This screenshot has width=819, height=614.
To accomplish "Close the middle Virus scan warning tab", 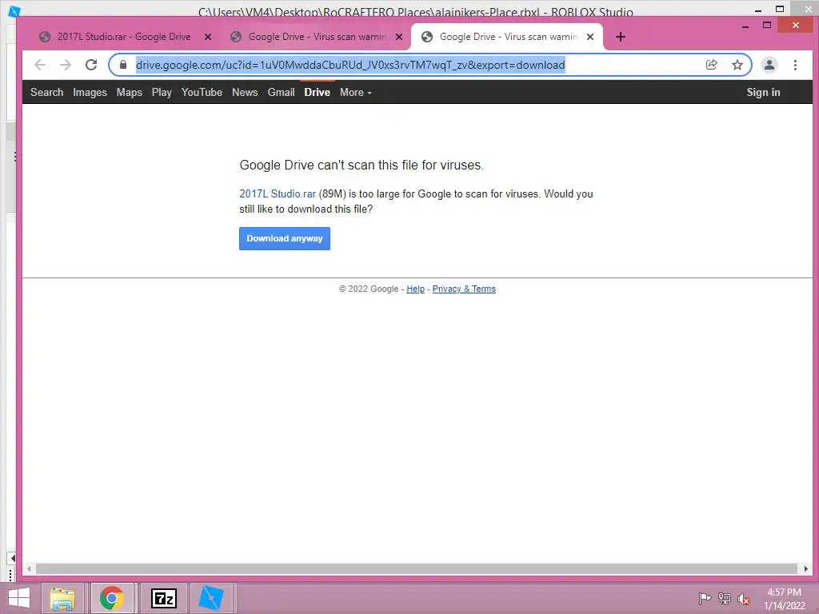I will (x=399, y=37).
